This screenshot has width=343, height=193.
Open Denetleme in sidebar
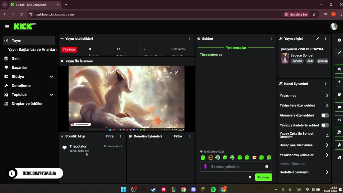[21, 86]
